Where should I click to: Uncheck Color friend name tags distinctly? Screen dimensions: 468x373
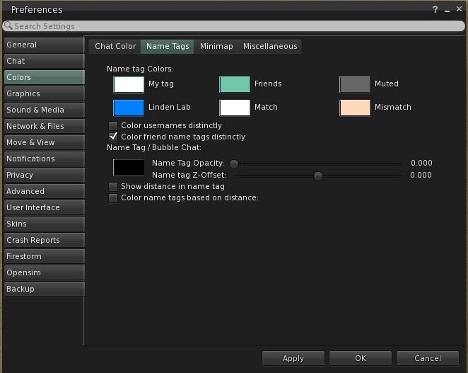point(113,137)
